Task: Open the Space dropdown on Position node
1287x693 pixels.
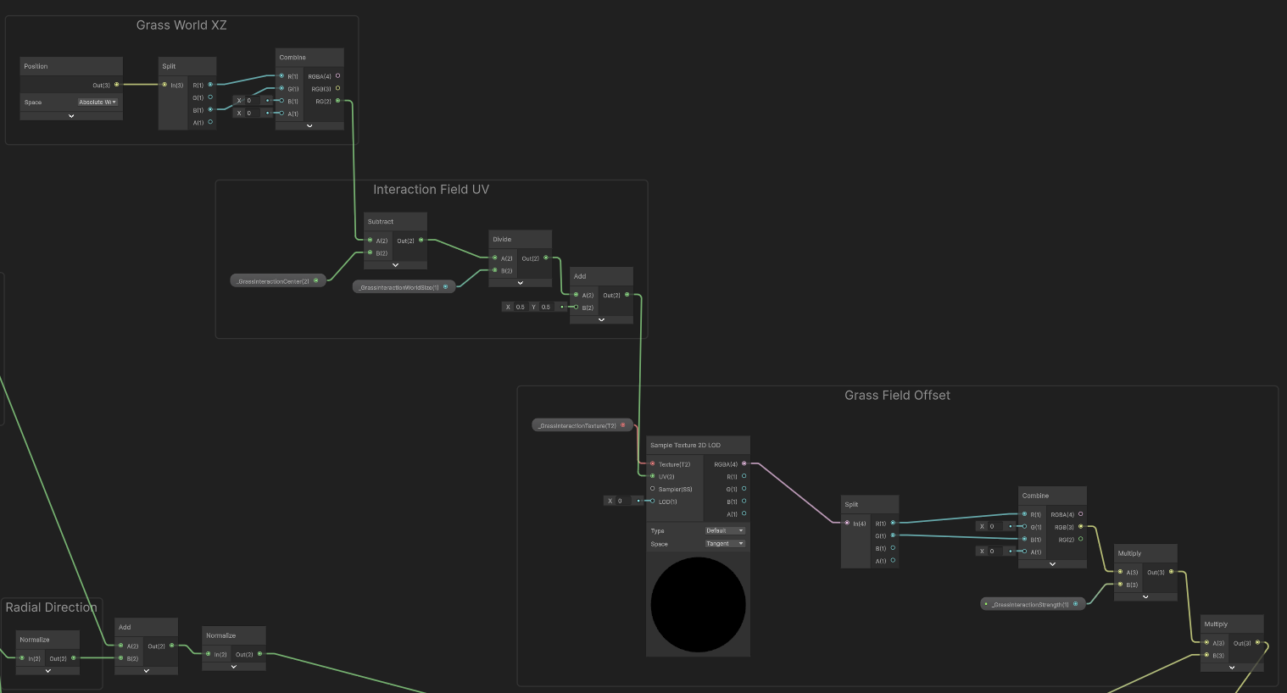Action: click(x=98, y=102)
